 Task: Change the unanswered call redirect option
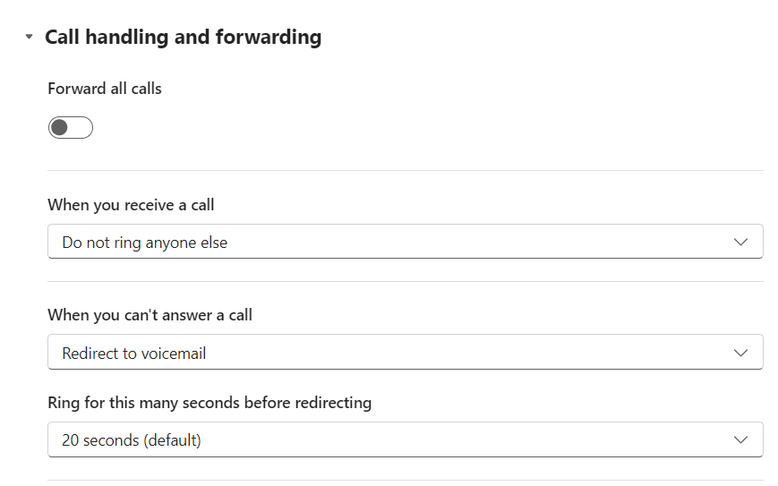405,353
